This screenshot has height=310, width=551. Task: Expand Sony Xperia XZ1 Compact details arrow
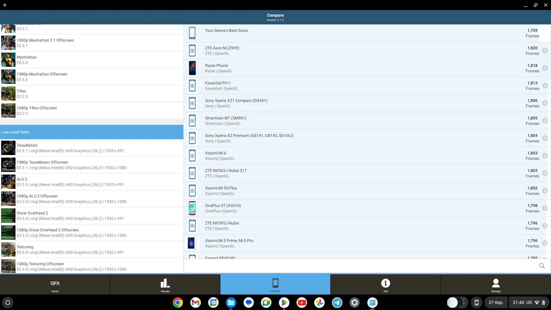(545, 103)
